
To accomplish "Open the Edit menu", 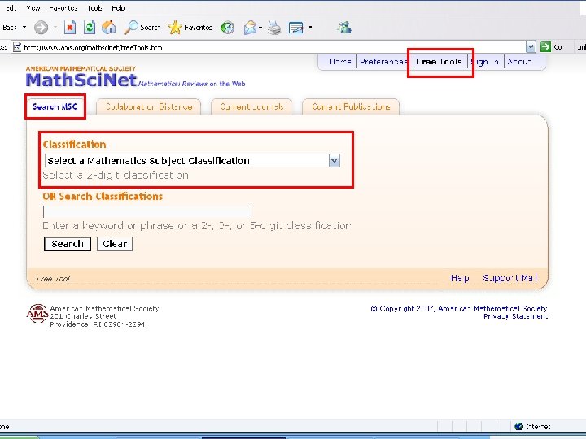I will (11, 8).
